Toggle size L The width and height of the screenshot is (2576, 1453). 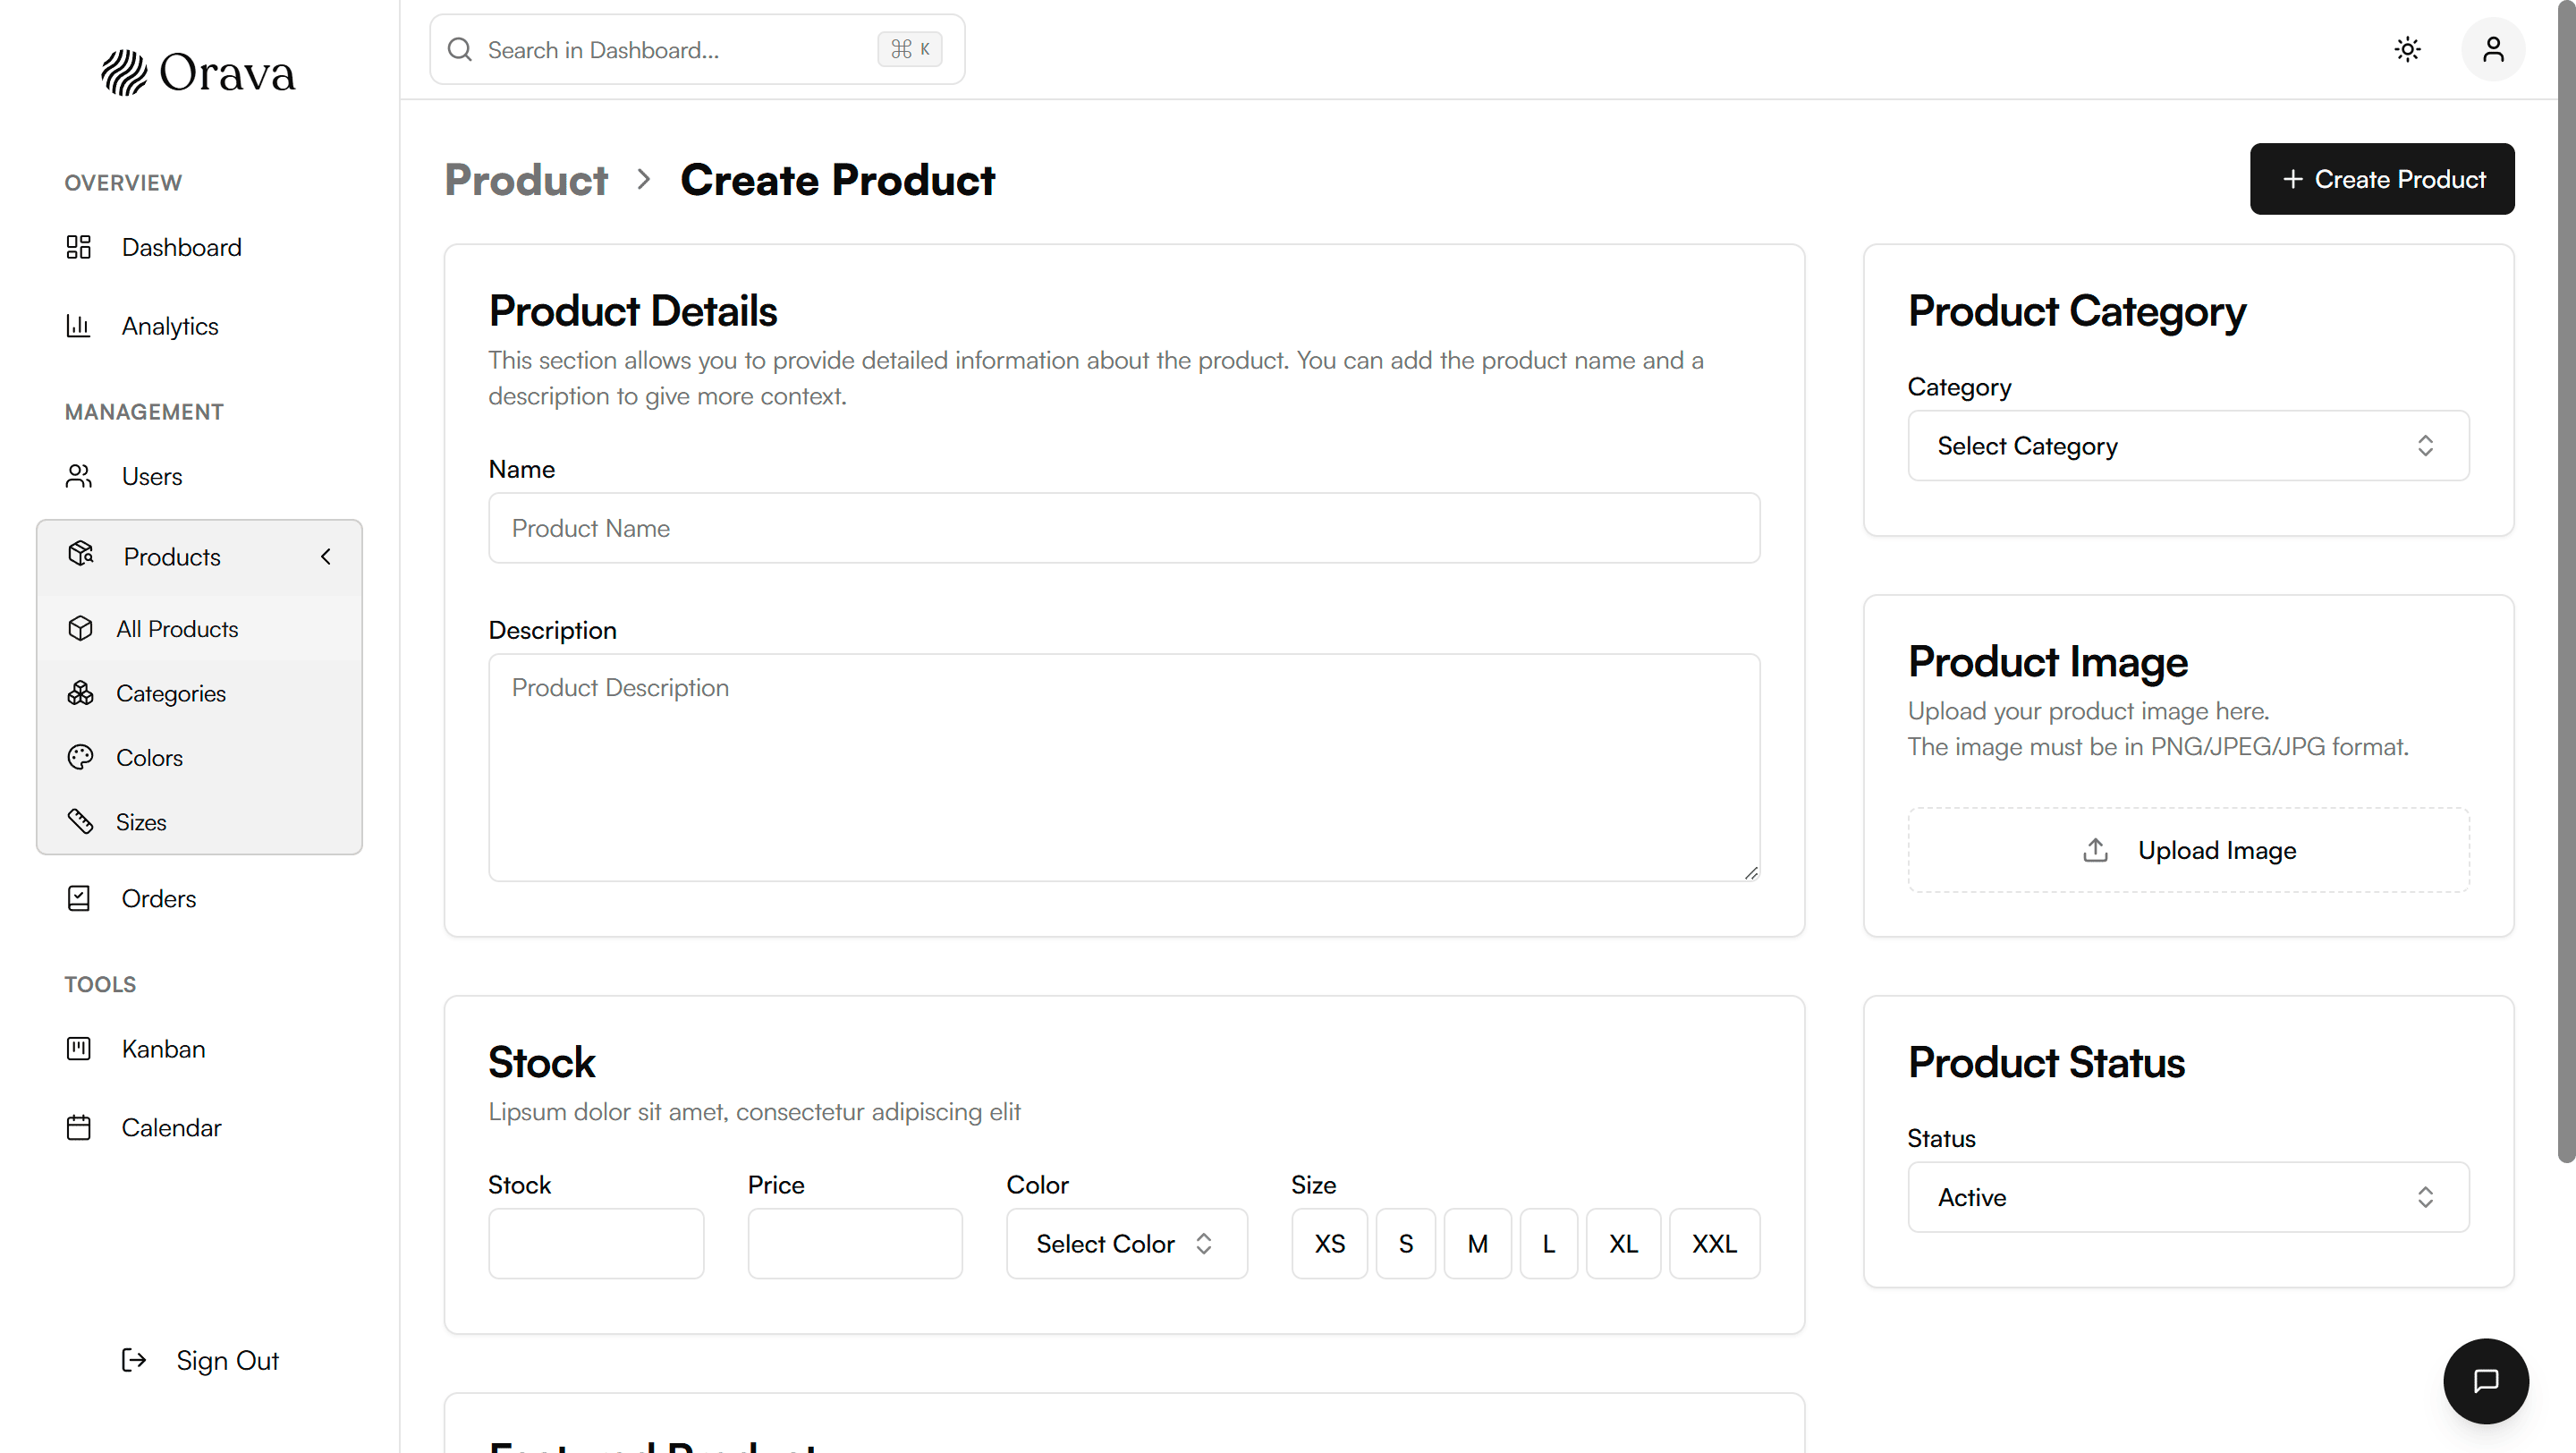point(1548,1243)
